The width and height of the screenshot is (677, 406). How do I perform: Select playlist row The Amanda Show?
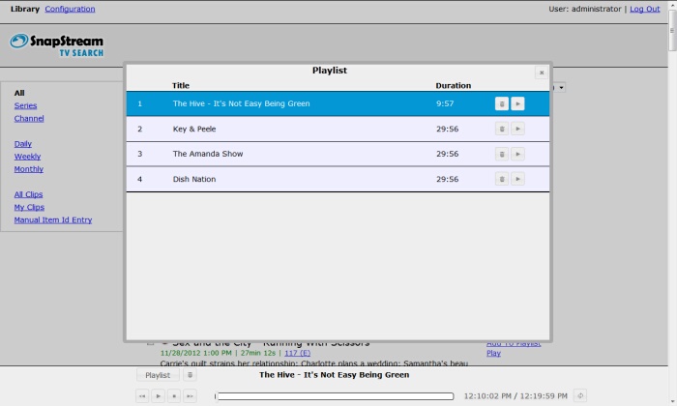point(338,154)
